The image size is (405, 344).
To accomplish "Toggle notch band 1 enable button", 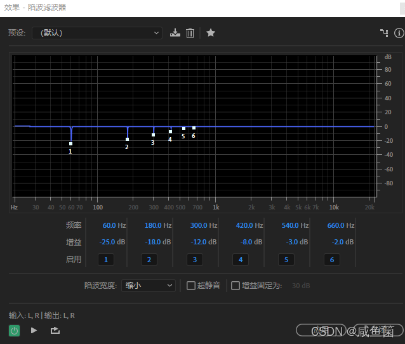I will pyautogui.click(x=106, y=260).
